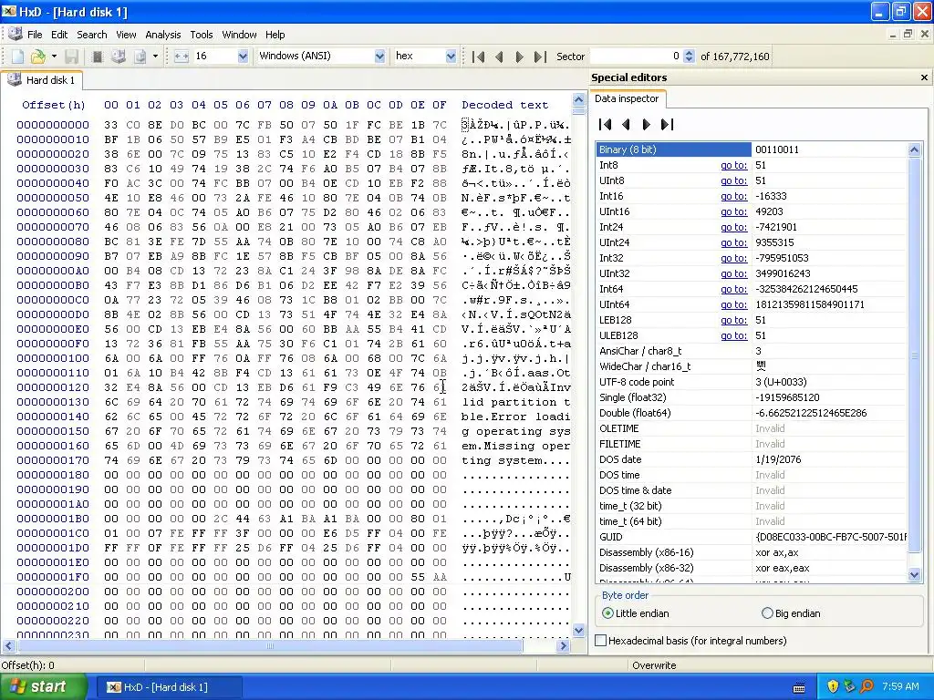The width and height of the screenshot is (934, 700).
Task: Click hex editor vertical scrollbar down arrow
Action: [x=578, y=631]
